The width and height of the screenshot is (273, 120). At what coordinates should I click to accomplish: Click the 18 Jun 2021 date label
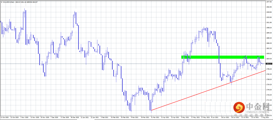click(x=225, y=117)
